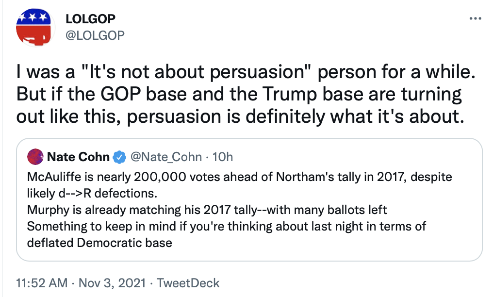This screenshot has height=297, width=493.
Task: Click the @LOLGOP handle
Action: click(x=95, y=35)
